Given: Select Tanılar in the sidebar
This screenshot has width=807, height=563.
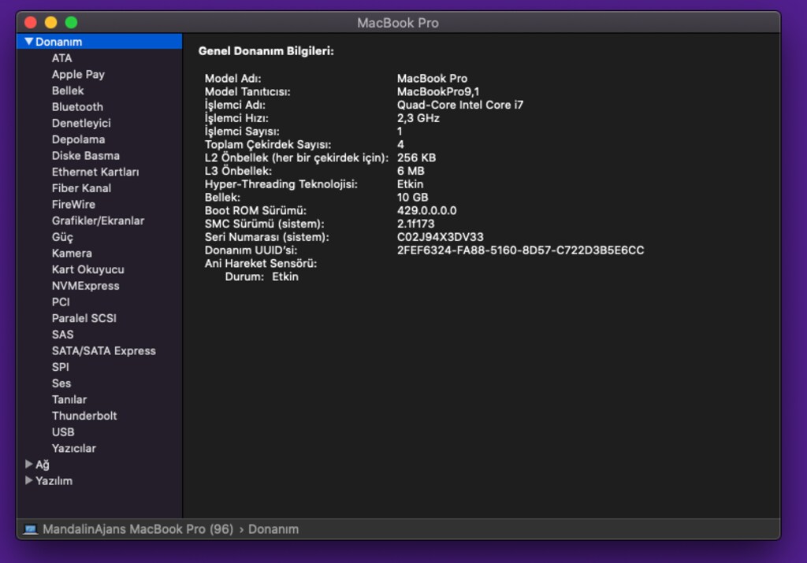Looking at the screenshot, I should (x=69, y=400).
